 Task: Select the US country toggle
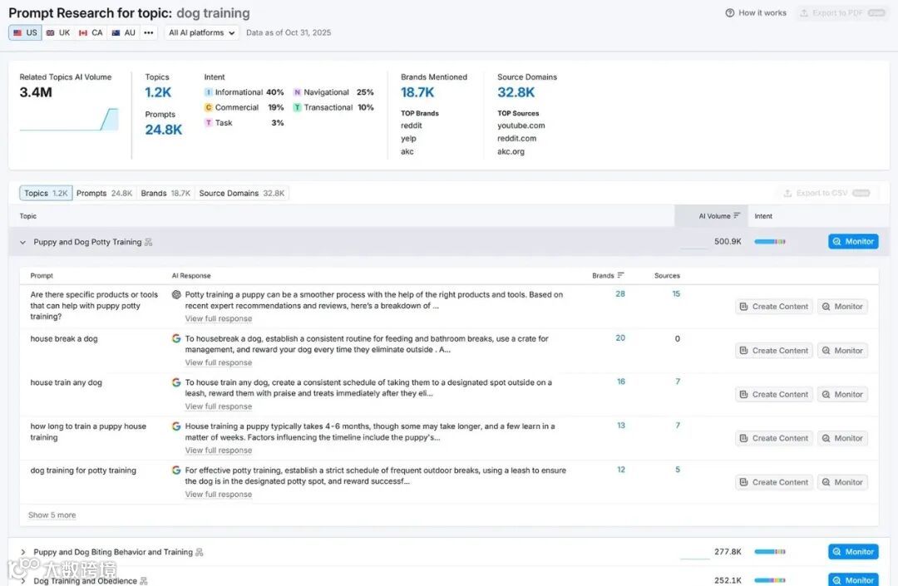point(25,33)
